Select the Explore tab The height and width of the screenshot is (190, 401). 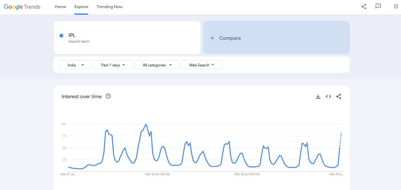pos(81,7)
